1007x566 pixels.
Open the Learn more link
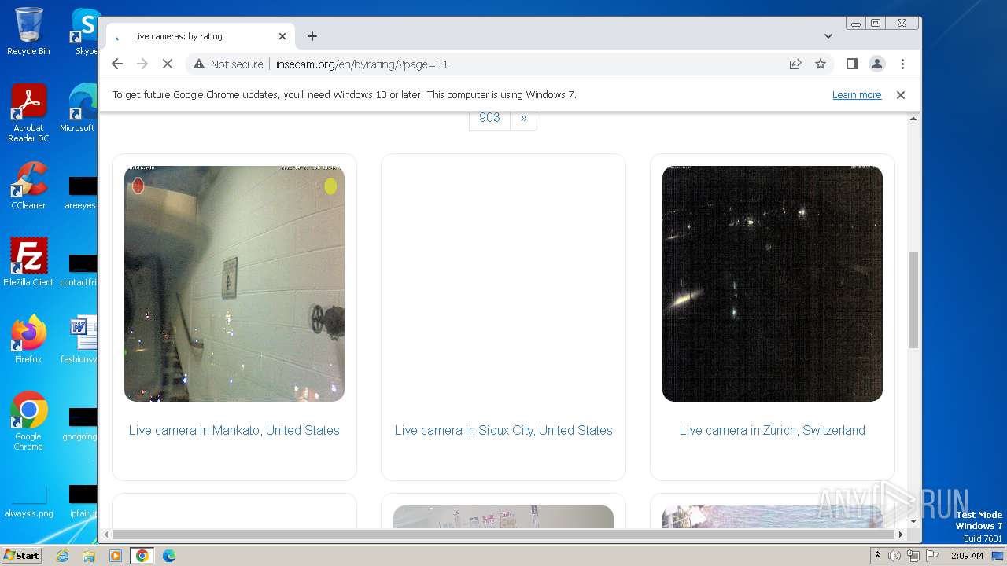pos(857,94)
